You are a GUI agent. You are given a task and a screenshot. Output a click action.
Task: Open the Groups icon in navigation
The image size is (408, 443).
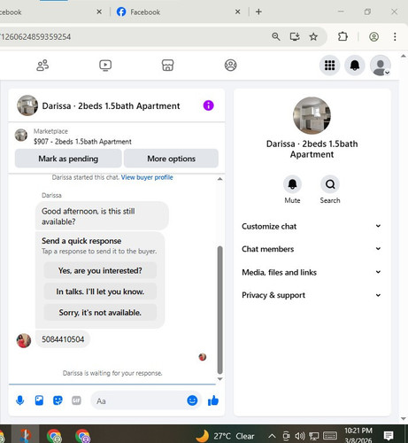point(230,66)
